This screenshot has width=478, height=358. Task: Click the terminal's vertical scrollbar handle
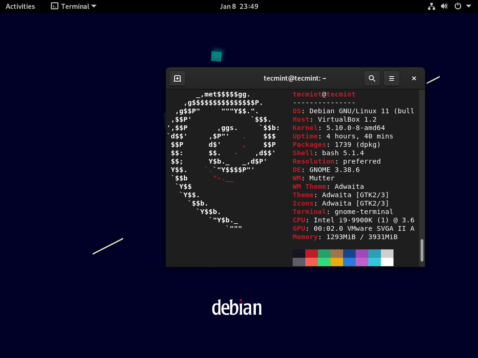(x=422, y=250)
